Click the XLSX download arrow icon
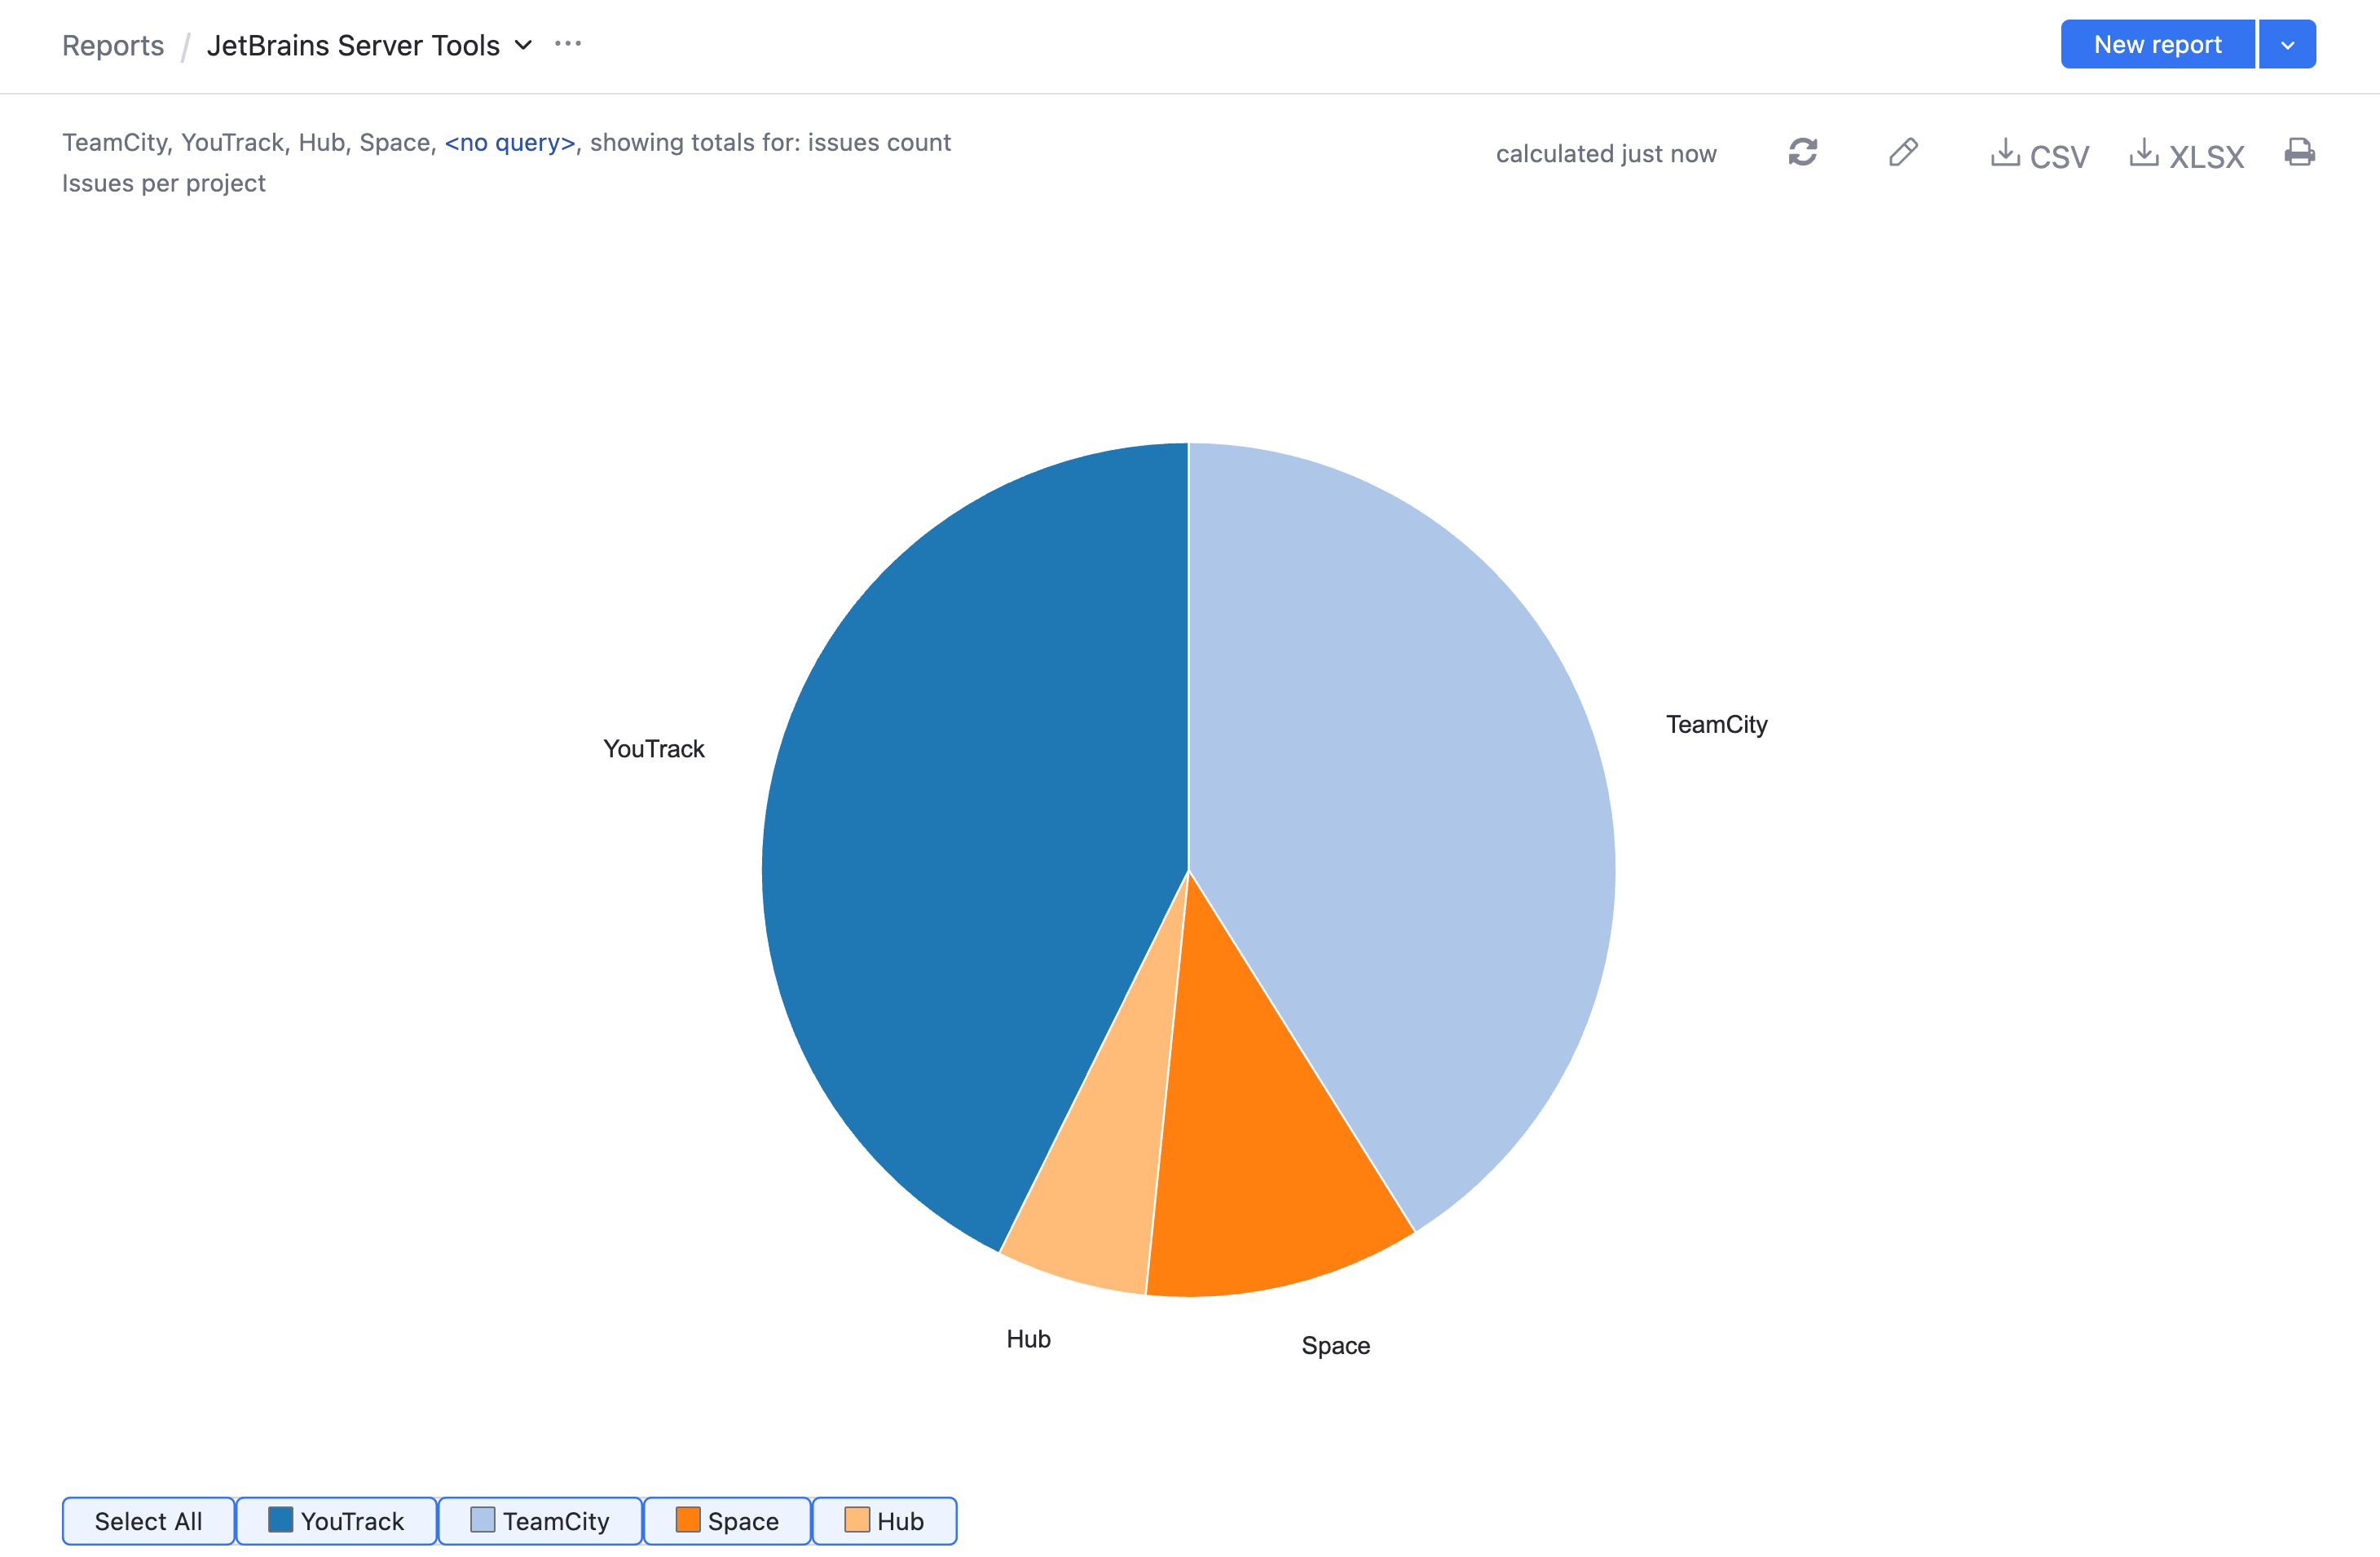 tap(2145, 153)
